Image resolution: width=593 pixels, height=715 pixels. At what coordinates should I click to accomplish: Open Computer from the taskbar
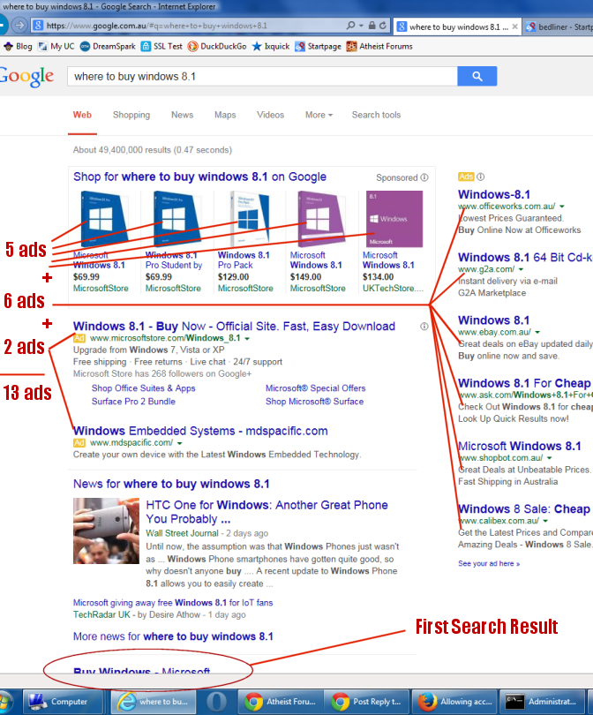(63, 702)
